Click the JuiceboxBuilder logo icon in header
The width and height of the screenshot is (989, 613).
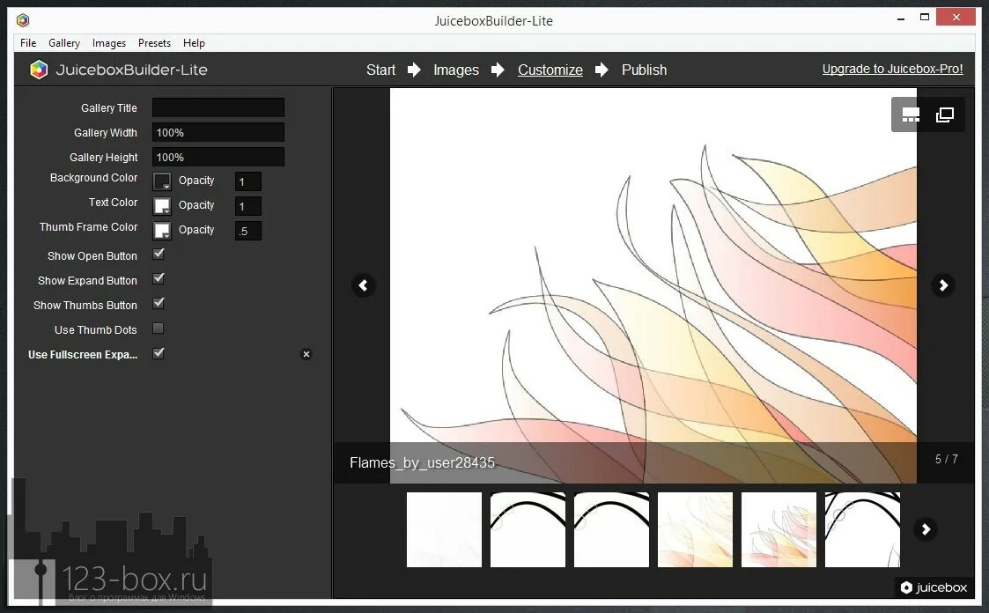coord(39,70)
